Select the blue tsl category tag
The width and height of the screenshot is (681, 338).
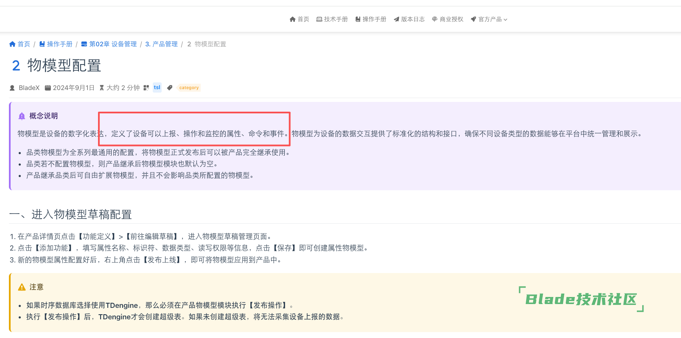(157, 87)
